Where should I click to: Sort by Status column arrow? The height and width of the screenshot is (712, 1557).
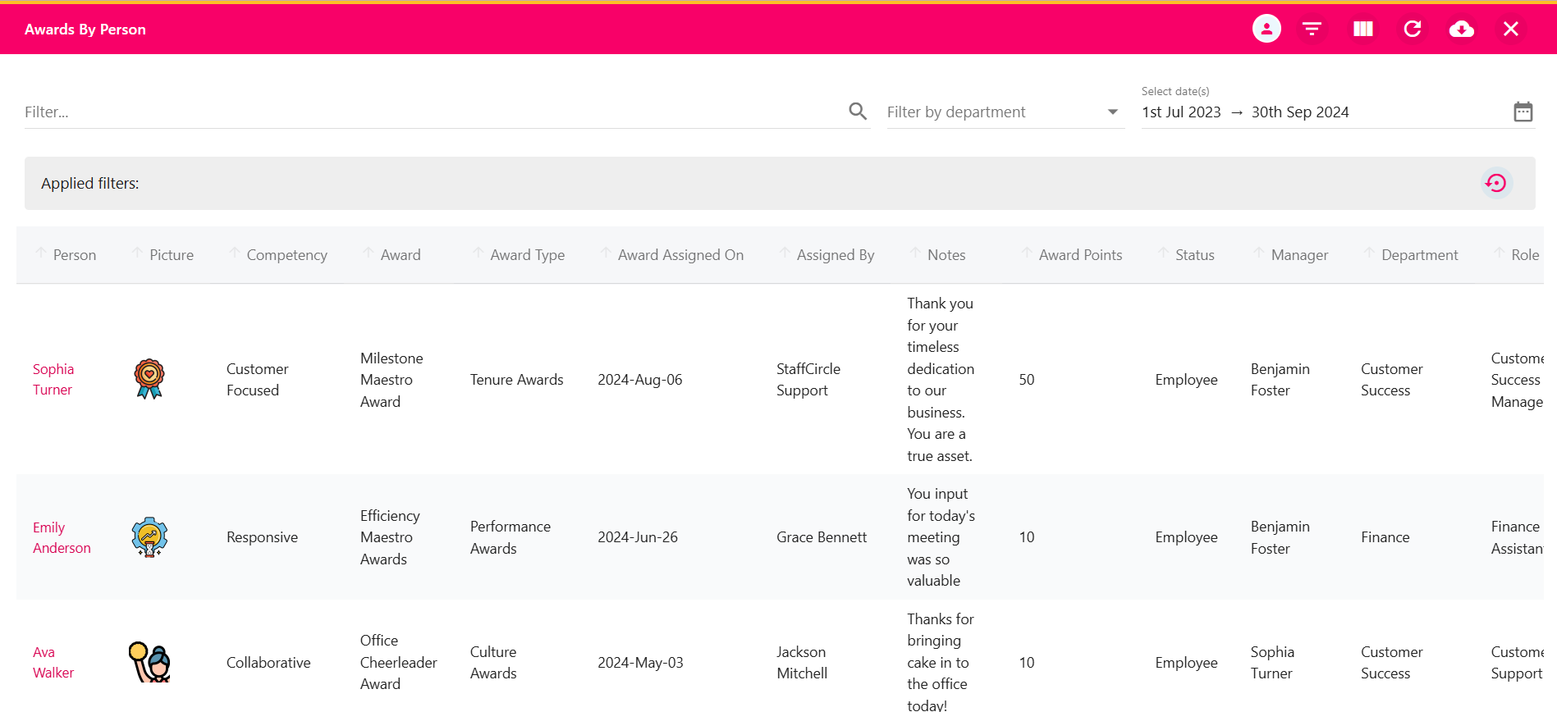point(1162,253)
